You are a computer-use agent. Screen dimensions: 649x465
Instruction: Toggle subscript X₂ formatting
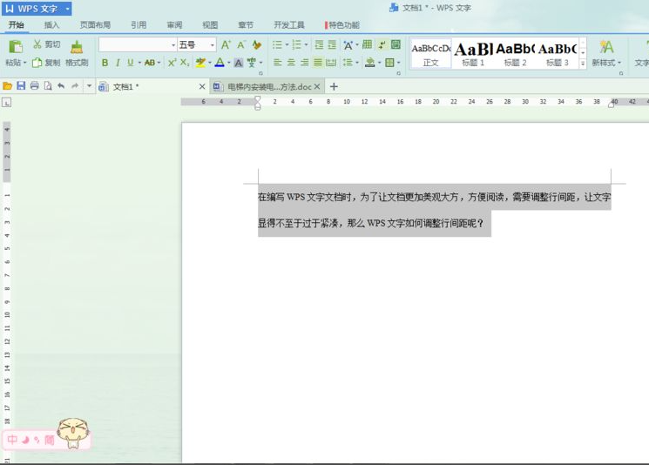(185, 63)
